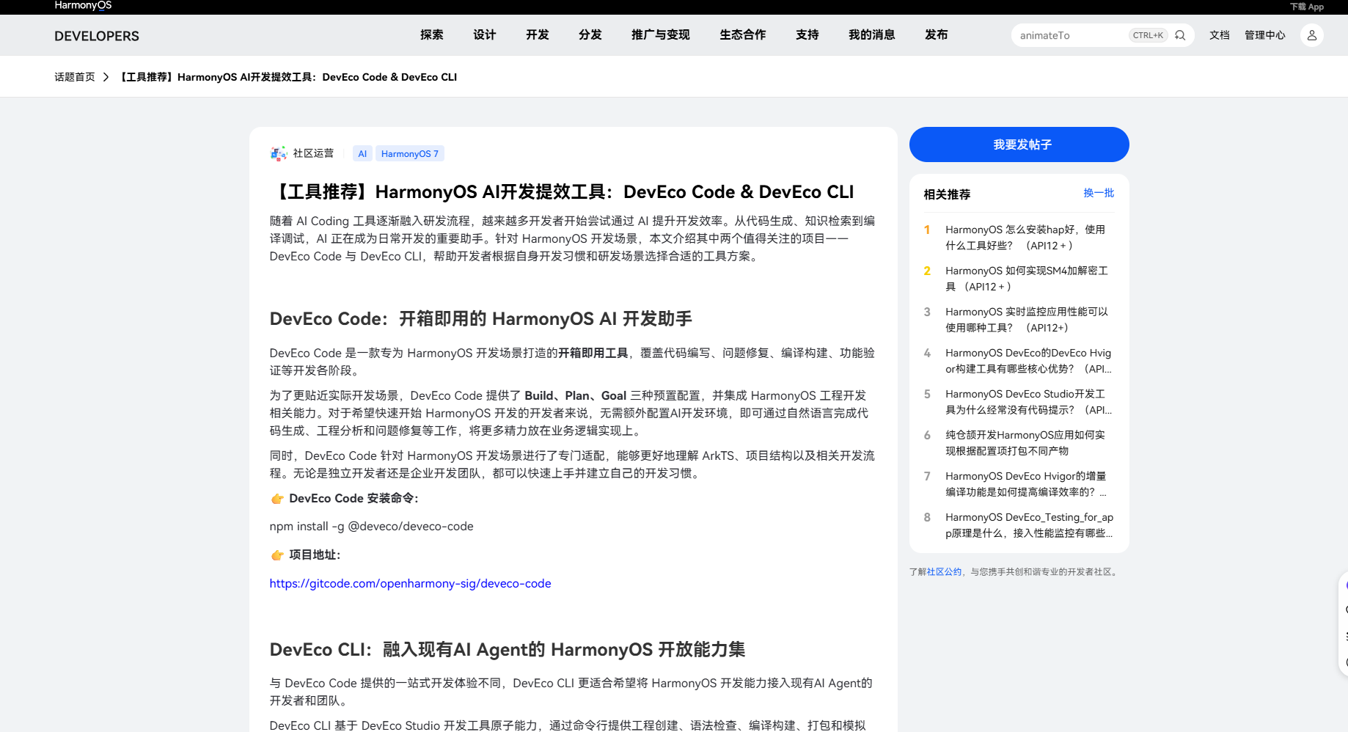Open the user profile avatar icon
The width and height of the screenshot is (1348, 732).
click(x=1312, y=35)
